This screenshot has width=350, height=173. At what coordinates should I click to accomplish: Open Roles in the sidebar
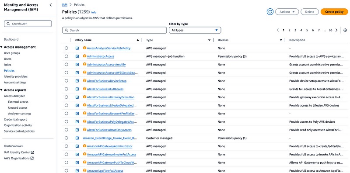click(x=7, y=65)
